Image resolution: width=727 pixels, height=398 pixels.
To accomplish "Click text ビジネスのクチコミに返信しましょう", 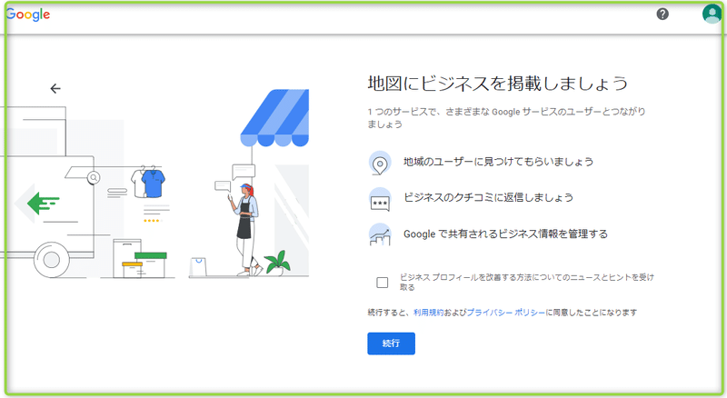I will [488, 197].
